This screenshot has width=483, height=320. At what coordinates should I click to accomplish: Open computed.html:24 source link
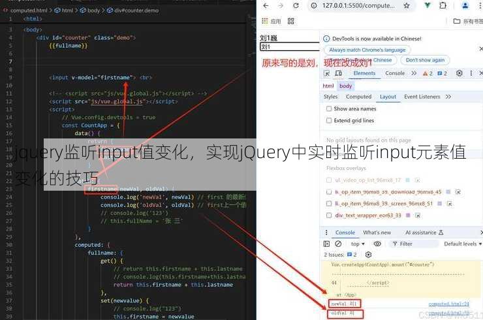pos(449,304)
